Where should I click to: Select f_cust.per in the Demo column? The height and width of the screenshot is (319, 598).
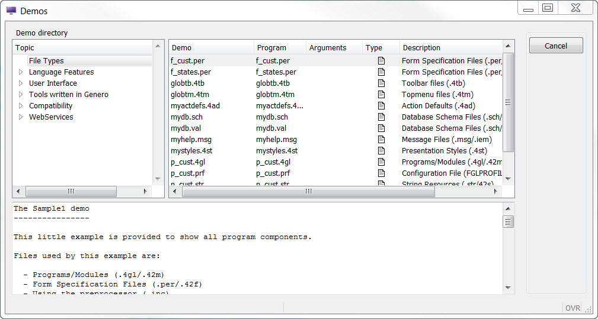click(x=188, y=60)
